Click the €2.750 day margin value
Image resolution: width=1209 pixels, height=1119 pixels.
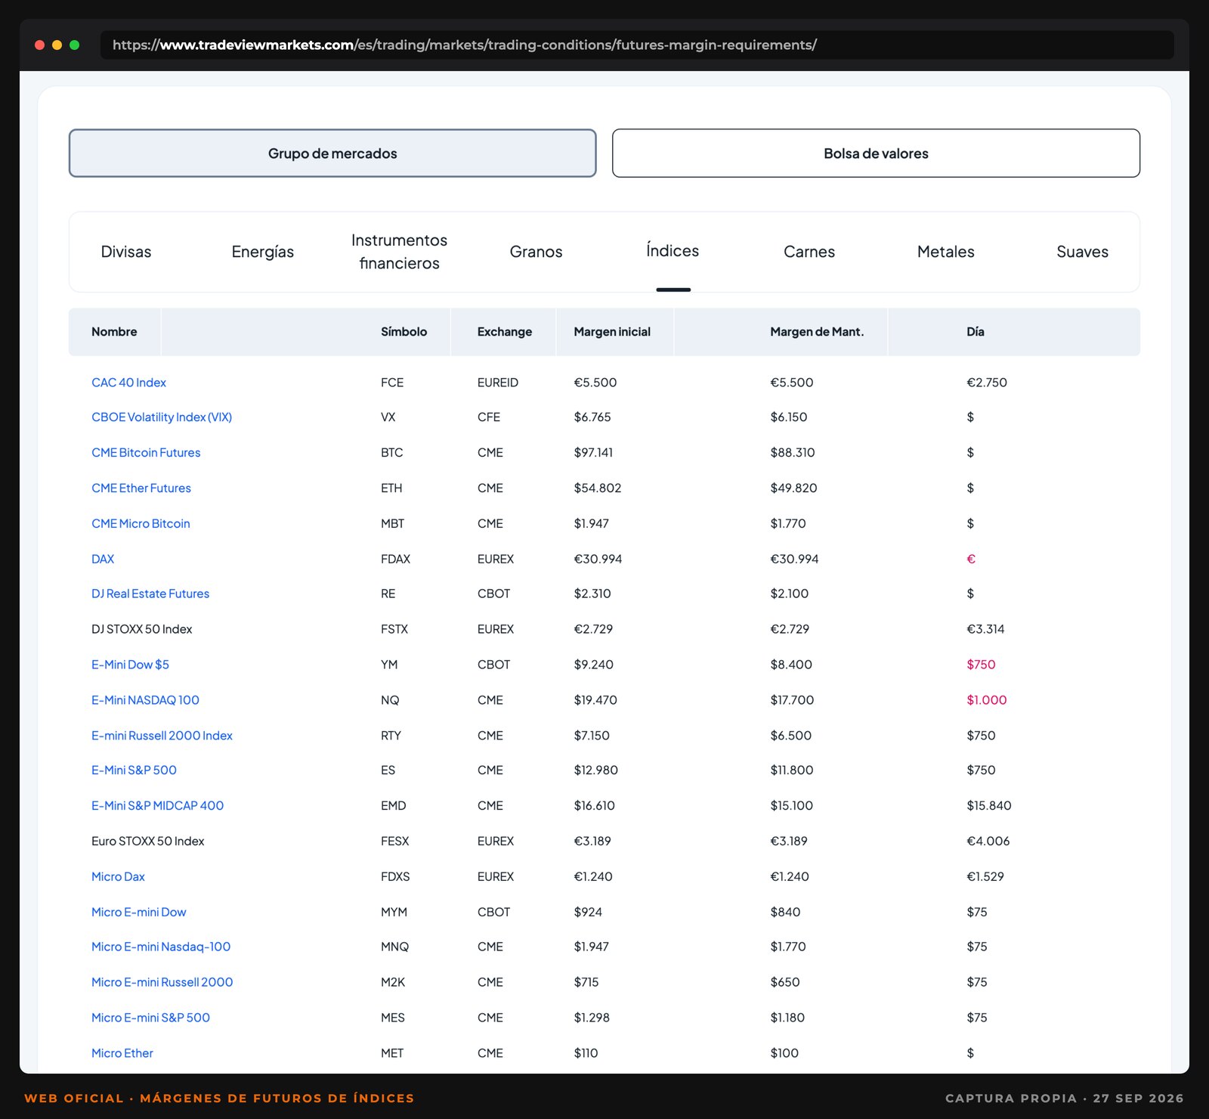coord(987,383)
